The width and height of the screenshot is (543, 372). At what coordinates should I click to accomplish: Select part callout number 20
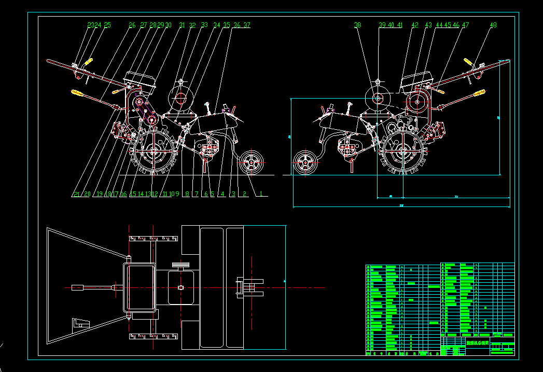pos(87,194)
